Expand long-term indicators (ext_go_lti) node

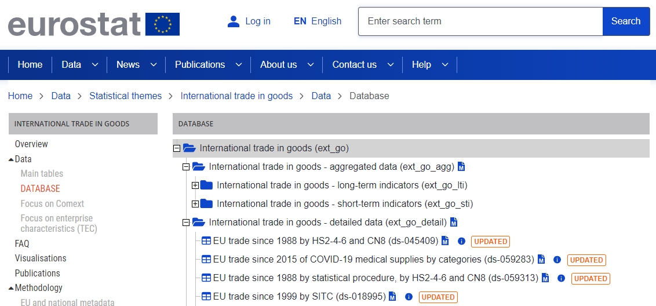(195, 185)
